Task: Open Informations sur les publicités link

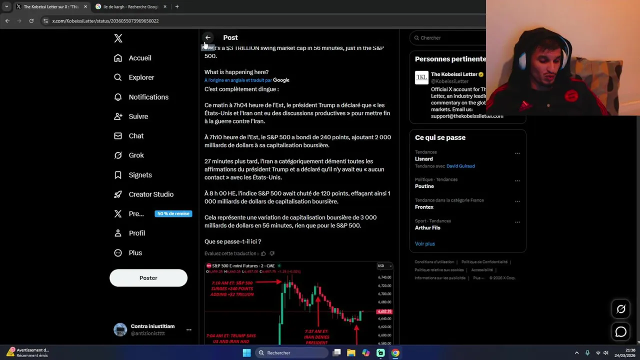Action: (440, 278)
